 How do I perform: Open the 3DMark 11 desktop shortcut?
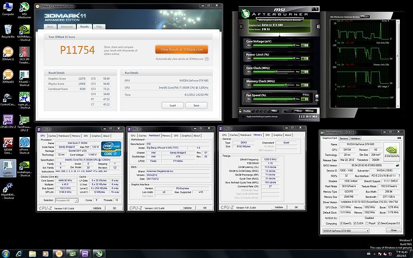pos(8,54)
